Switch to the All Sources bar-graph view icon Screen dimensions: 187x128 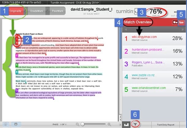181,22
